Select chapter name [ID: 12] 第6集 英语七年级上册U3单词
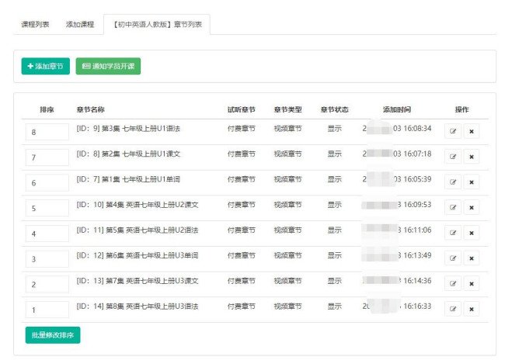Image resolution: width=505 pixels, height=360 pixels. (x=138, y=256)
